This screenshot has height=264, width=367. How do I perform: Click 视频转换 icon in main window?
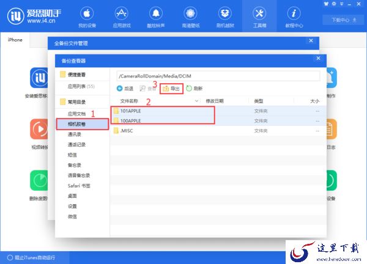pos(39,129)
